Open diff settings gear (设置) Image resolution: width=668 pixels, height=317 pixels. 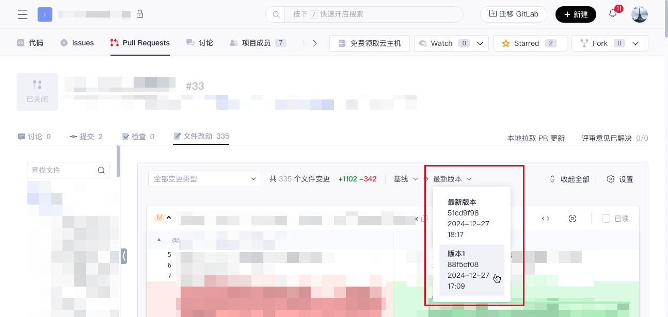click(x=619, y=179)
